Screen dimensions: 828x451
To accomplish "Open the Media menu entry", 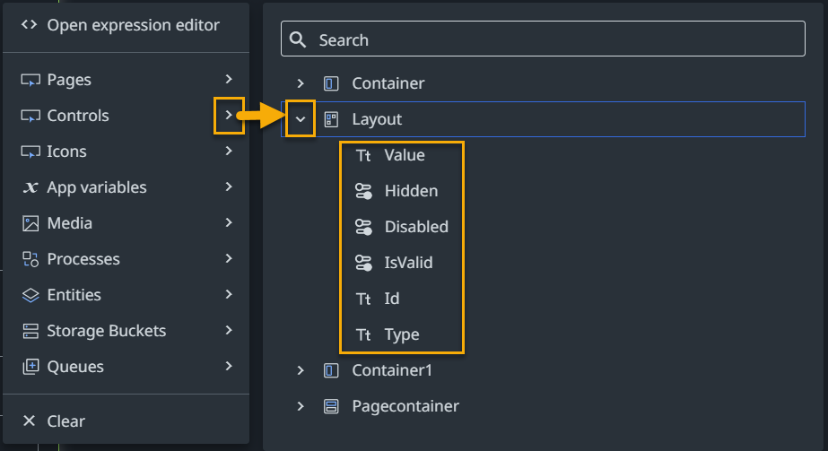I will pyautogui.click(x=126, y=223).
